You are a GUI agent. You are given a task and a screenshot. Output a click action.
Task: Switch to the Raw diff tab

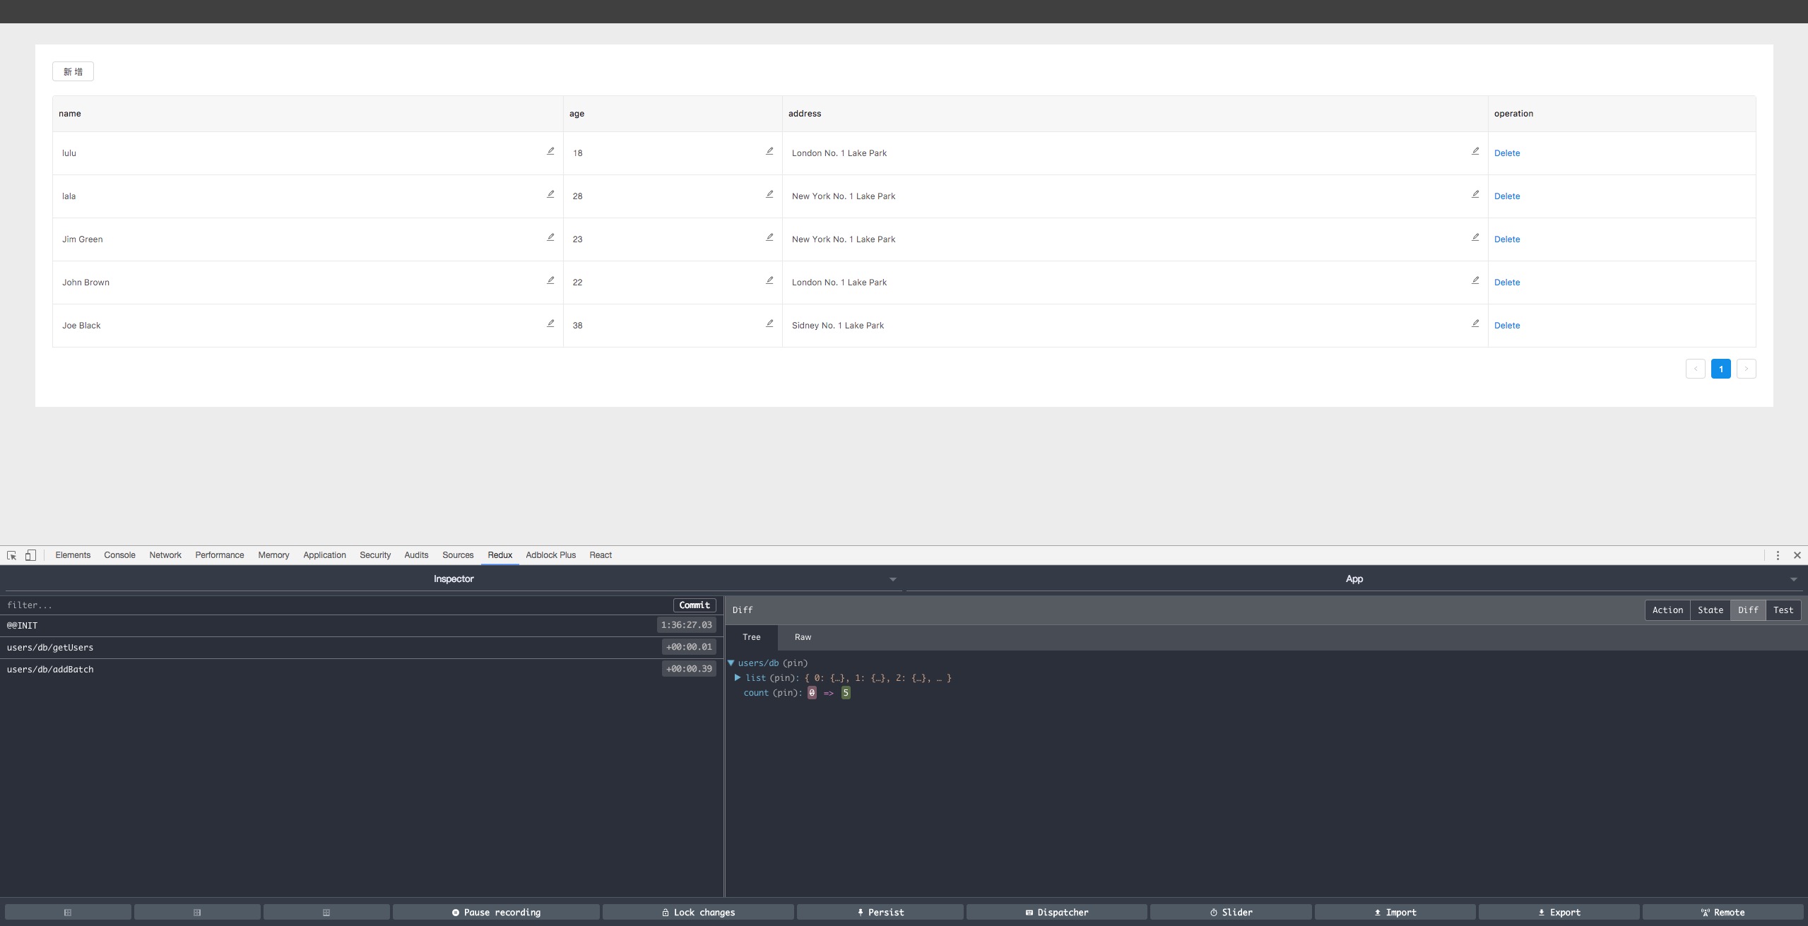click(x=803, y=637)
